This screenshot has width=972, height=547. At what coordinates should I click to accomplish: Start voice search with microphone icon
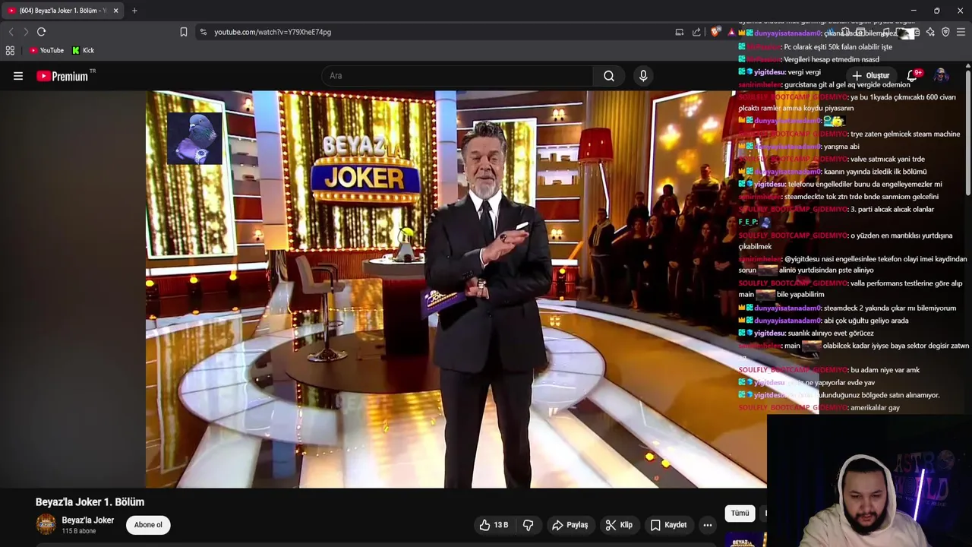pyautogui.click(x=643, y=76)
